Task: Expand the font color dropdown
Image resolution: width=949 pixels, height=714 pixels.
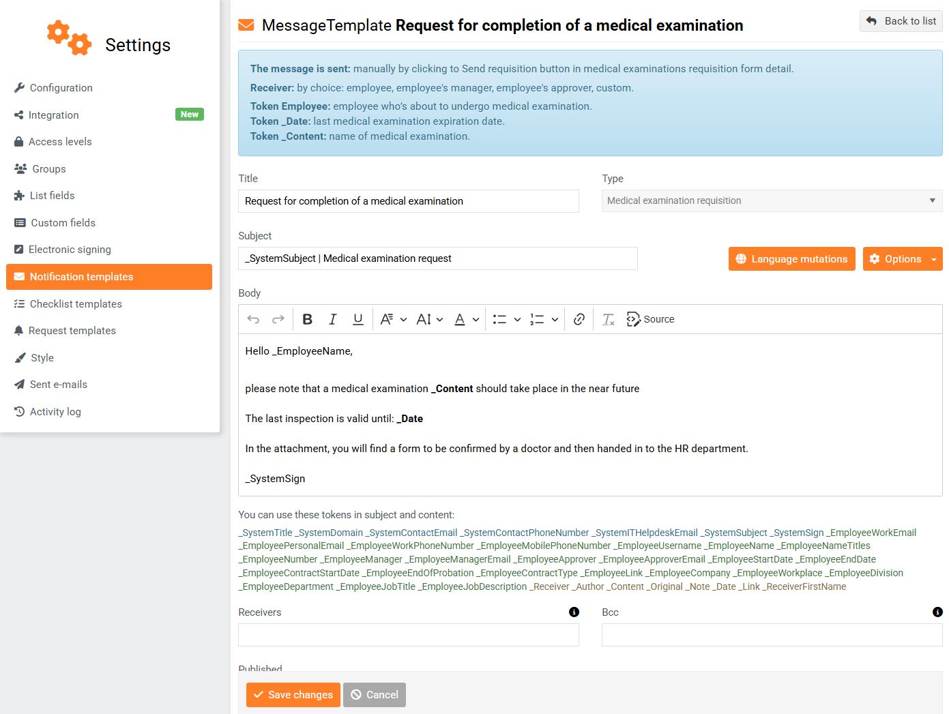Action: [x=467, y=319]
